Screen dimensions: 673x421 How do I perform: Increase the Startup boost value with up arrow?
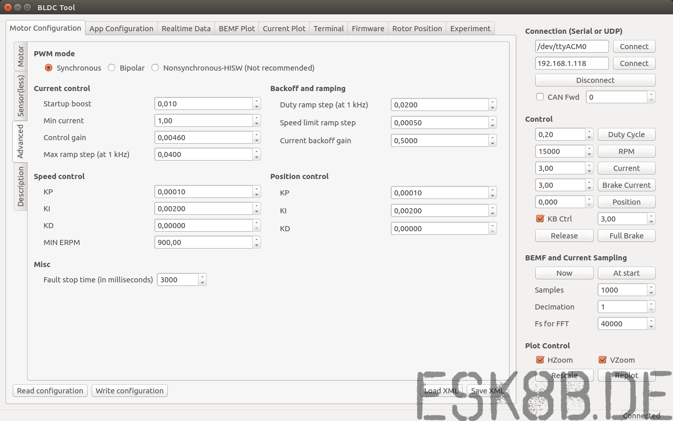pyautogui.click(x=256, y=101)
